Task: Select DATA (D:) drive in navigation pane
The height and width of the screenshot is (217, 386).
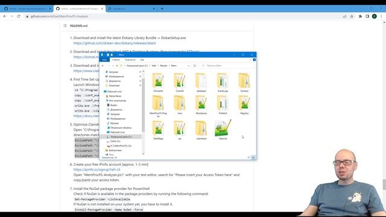Action: pyautogui.click(x=115, y=141)
